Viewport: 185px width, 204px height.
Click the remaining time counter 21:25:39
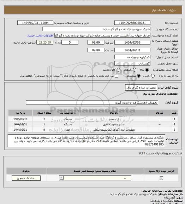coord(45,42)
